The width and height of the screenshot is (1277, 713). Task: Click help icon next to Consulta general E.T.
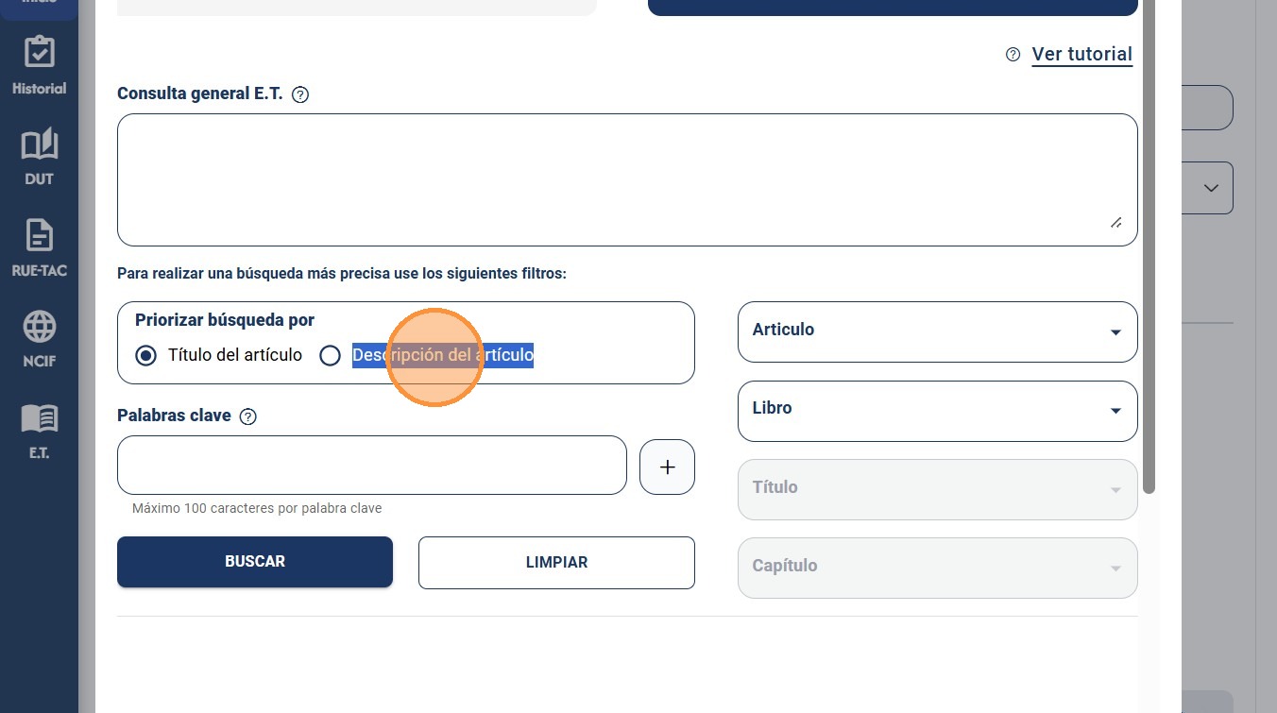pyautogui.click(x=300, y=94)
